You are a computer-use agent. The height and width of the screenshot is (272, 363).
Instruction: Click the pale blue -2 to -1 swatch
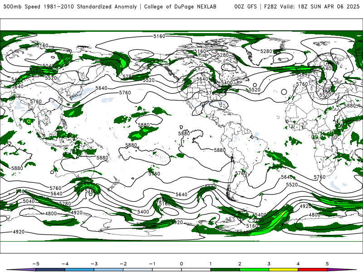pos(138,270)
